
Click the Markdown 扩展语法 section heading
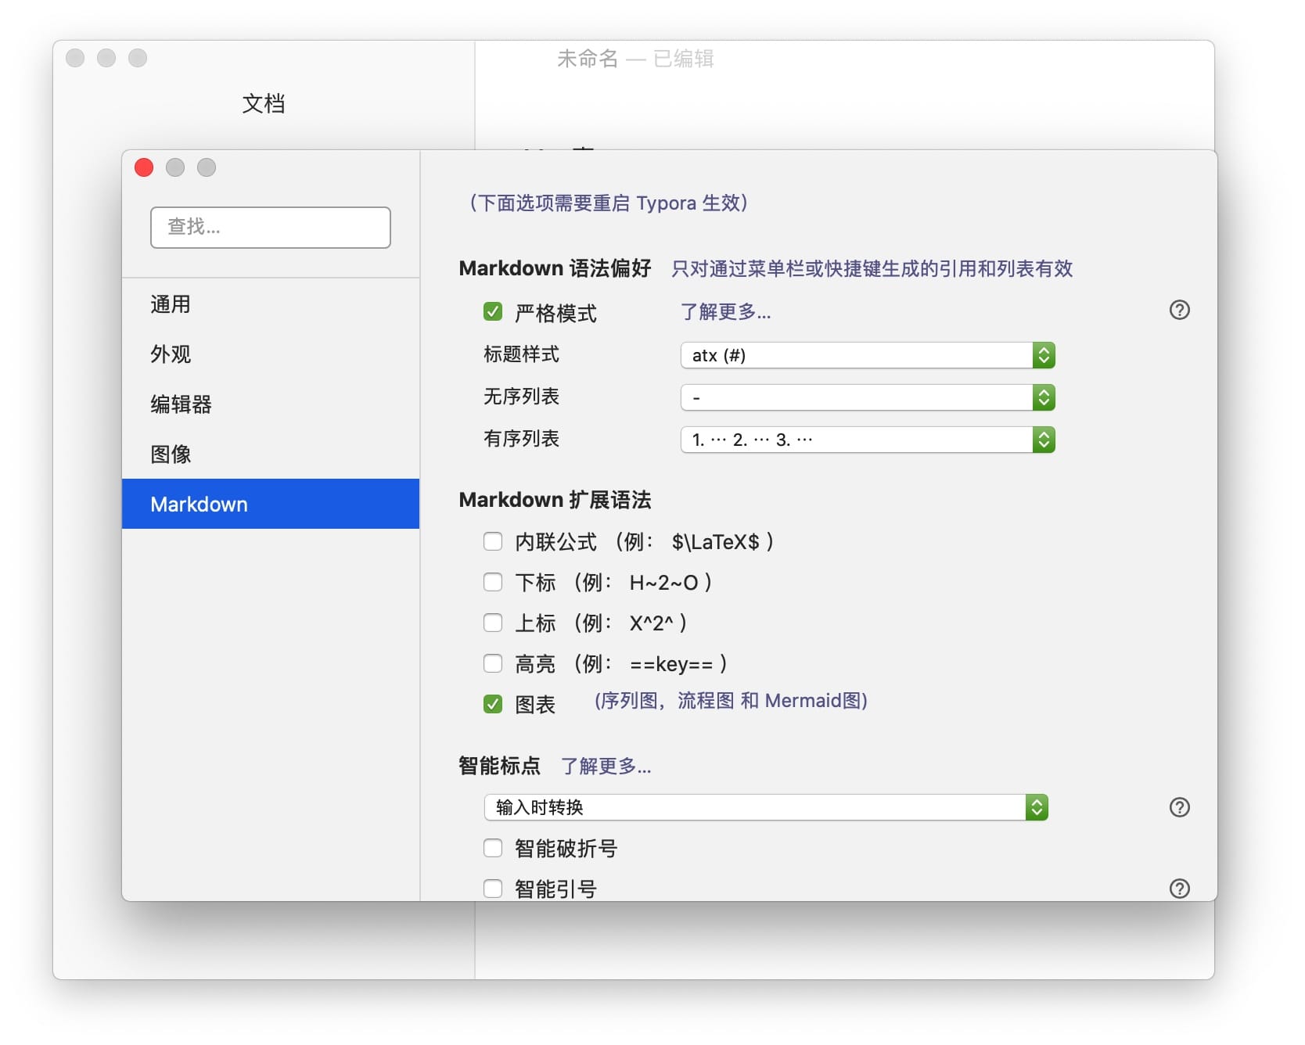point(555,500)
